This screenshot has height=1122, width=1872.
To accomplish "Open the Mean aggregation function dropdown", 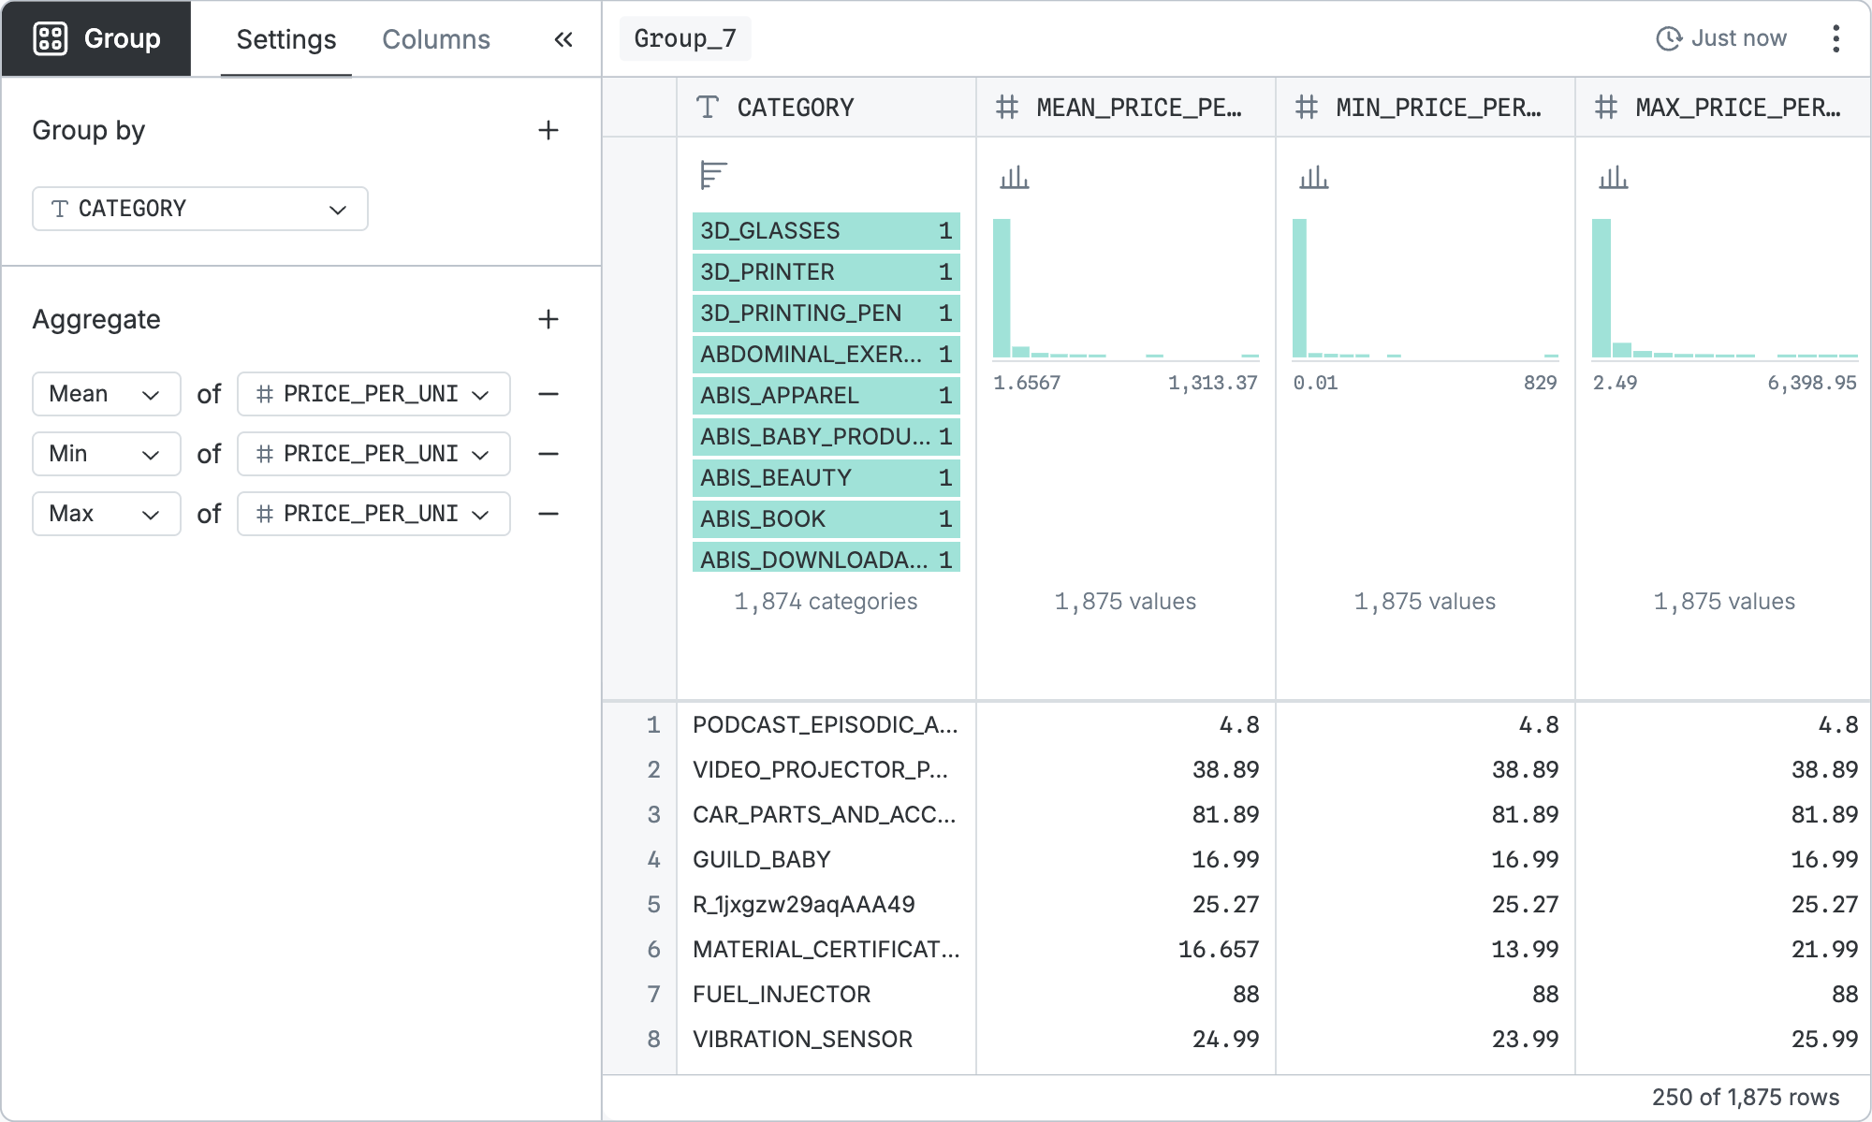I will [x=106, y=394].
